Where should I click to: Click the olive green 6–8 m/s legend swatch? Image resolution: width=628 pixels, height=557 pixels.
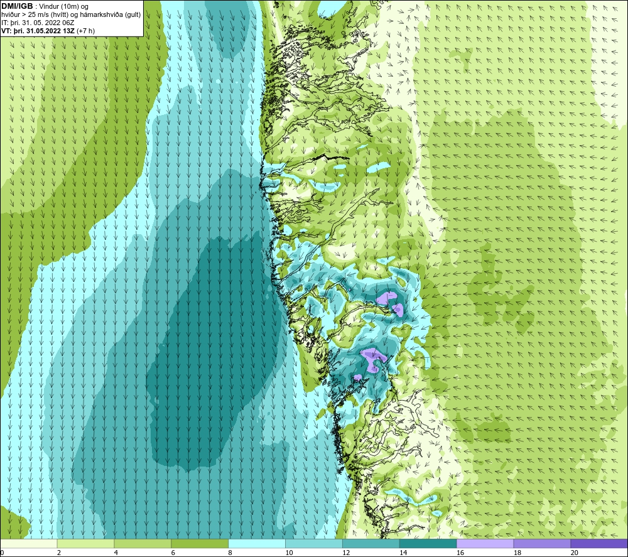pyautogui.click(x=200, y=543)
